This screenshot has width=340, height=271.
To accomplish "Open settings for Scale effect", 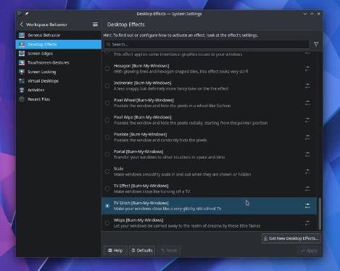I will (x=307, y=172).
